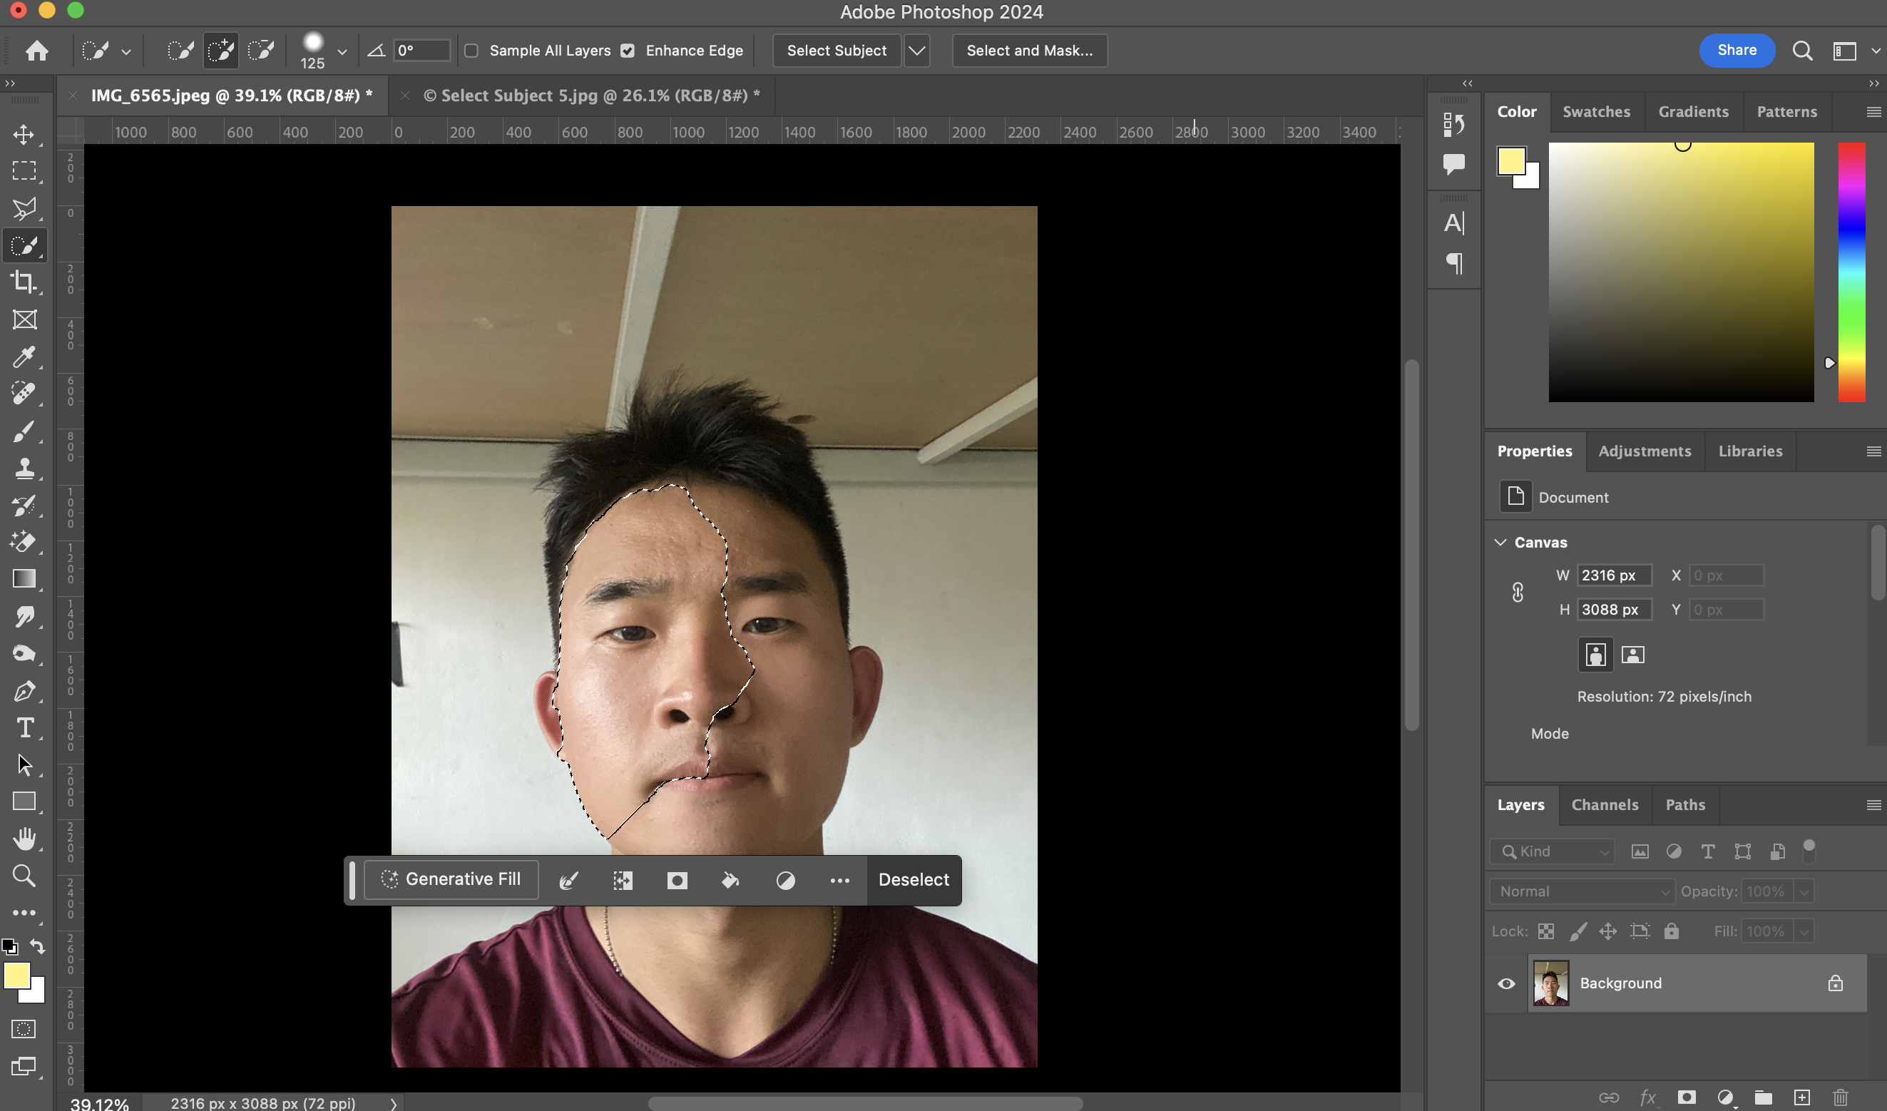1887x1111 pixels.
Task: Switch to the Channels tab
Action: click(1604, 805)
